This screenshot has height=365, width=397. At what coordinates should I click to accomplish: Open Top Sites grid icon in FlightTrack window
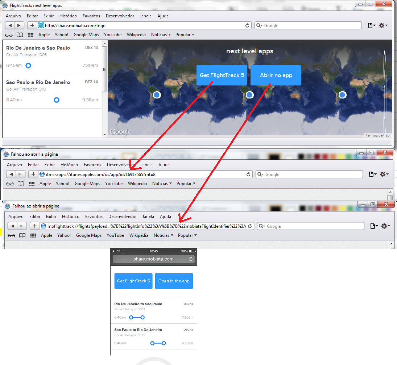[x=30, y=35]
